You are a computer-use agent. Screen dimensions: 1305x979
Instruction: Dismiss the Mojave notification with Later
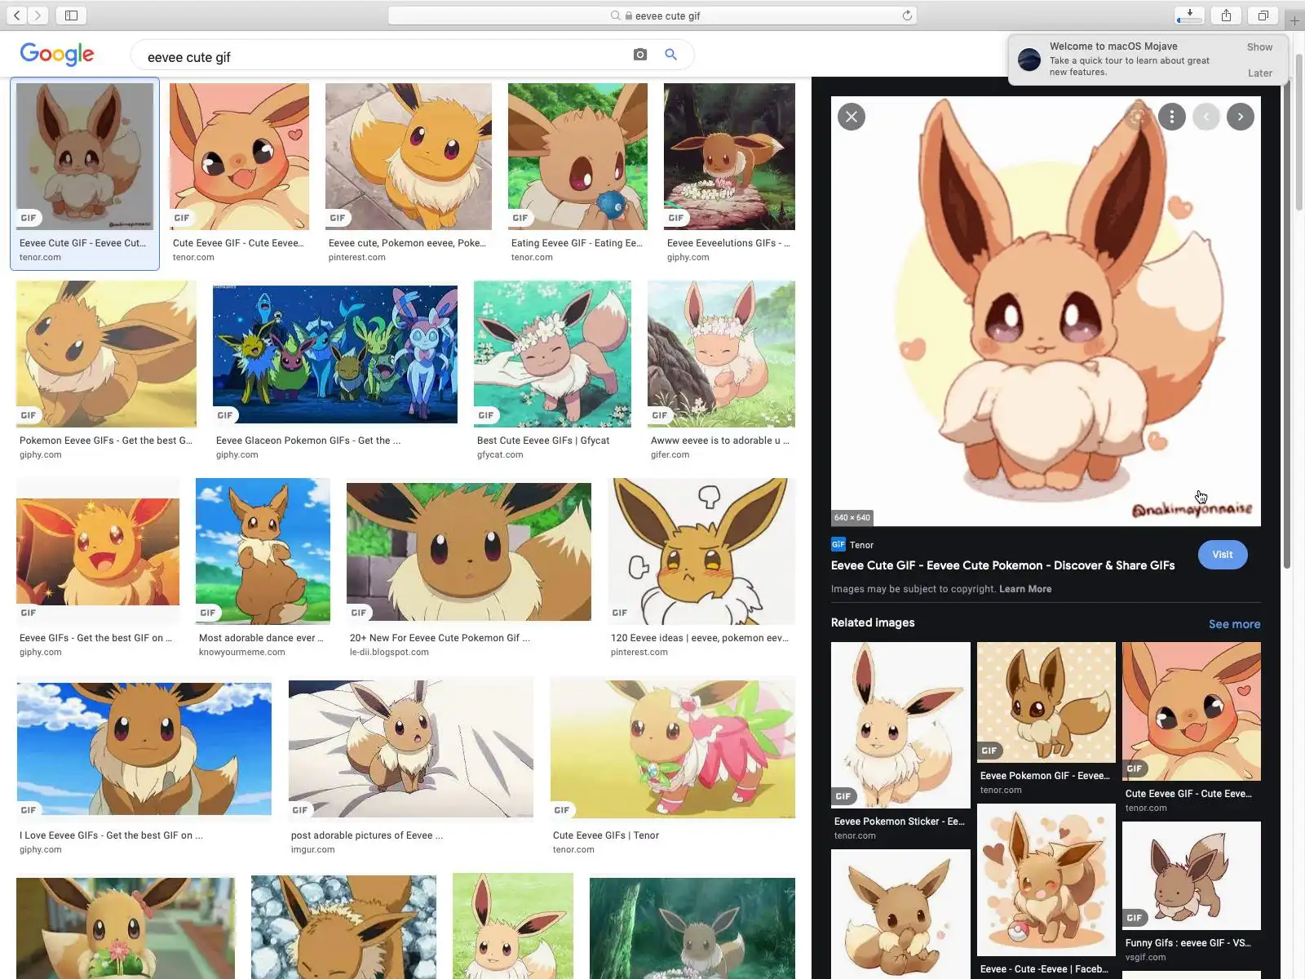coord(1260,73)
